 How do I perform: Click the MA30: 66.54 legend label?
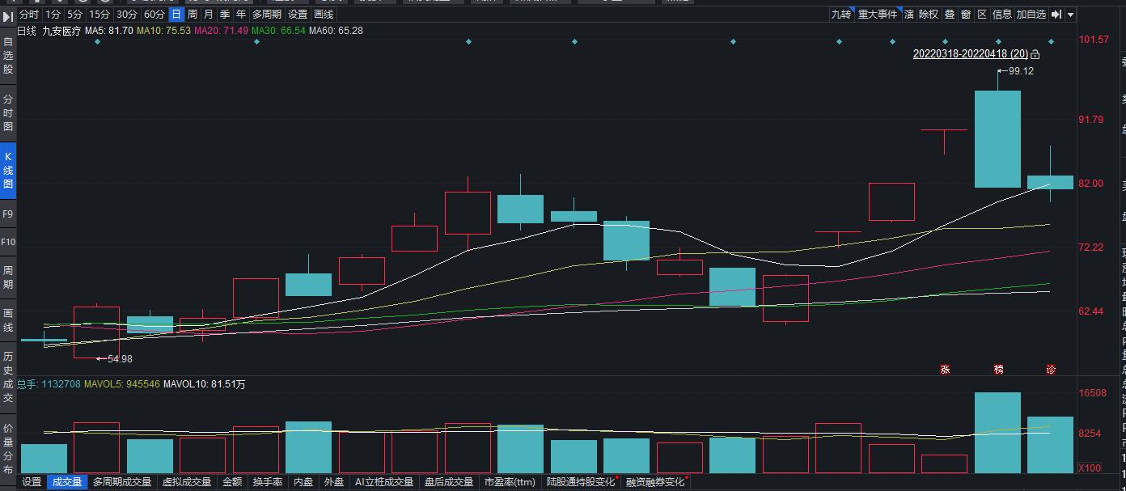click(278, 31)
